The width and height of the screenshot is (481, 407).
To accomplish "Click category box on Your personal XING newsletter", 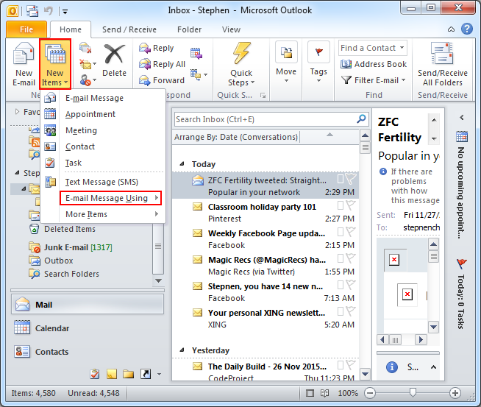I will point(341,311).
